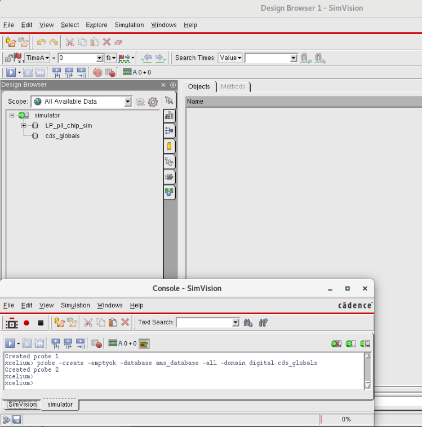Click the 0% progress indicator in status bar
Screen dimensions: 422x427
(x=346, y=419)
